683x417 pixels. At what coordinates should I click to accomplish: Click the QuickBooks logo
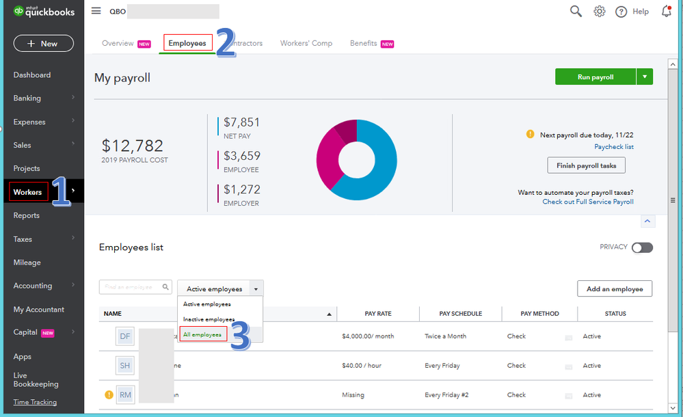[44, 12]
